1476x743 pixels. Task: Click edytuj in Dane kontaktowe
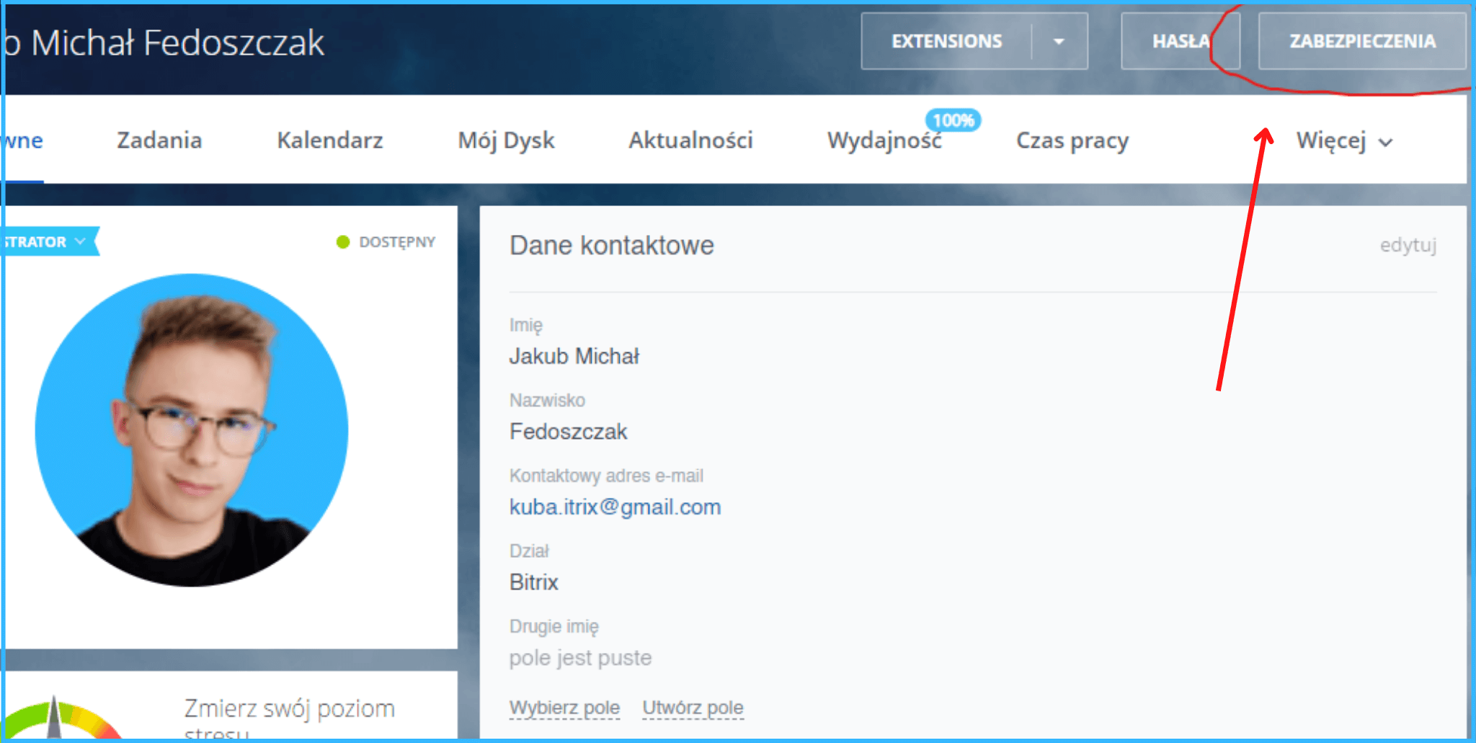1408,246
